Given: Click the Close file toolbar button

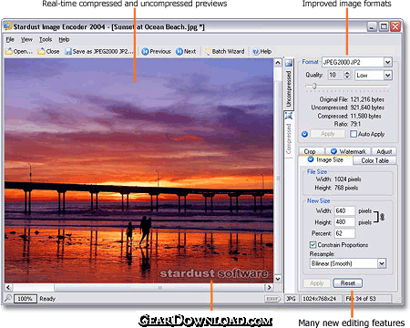Looking at the screenshot, I should 48,52.
